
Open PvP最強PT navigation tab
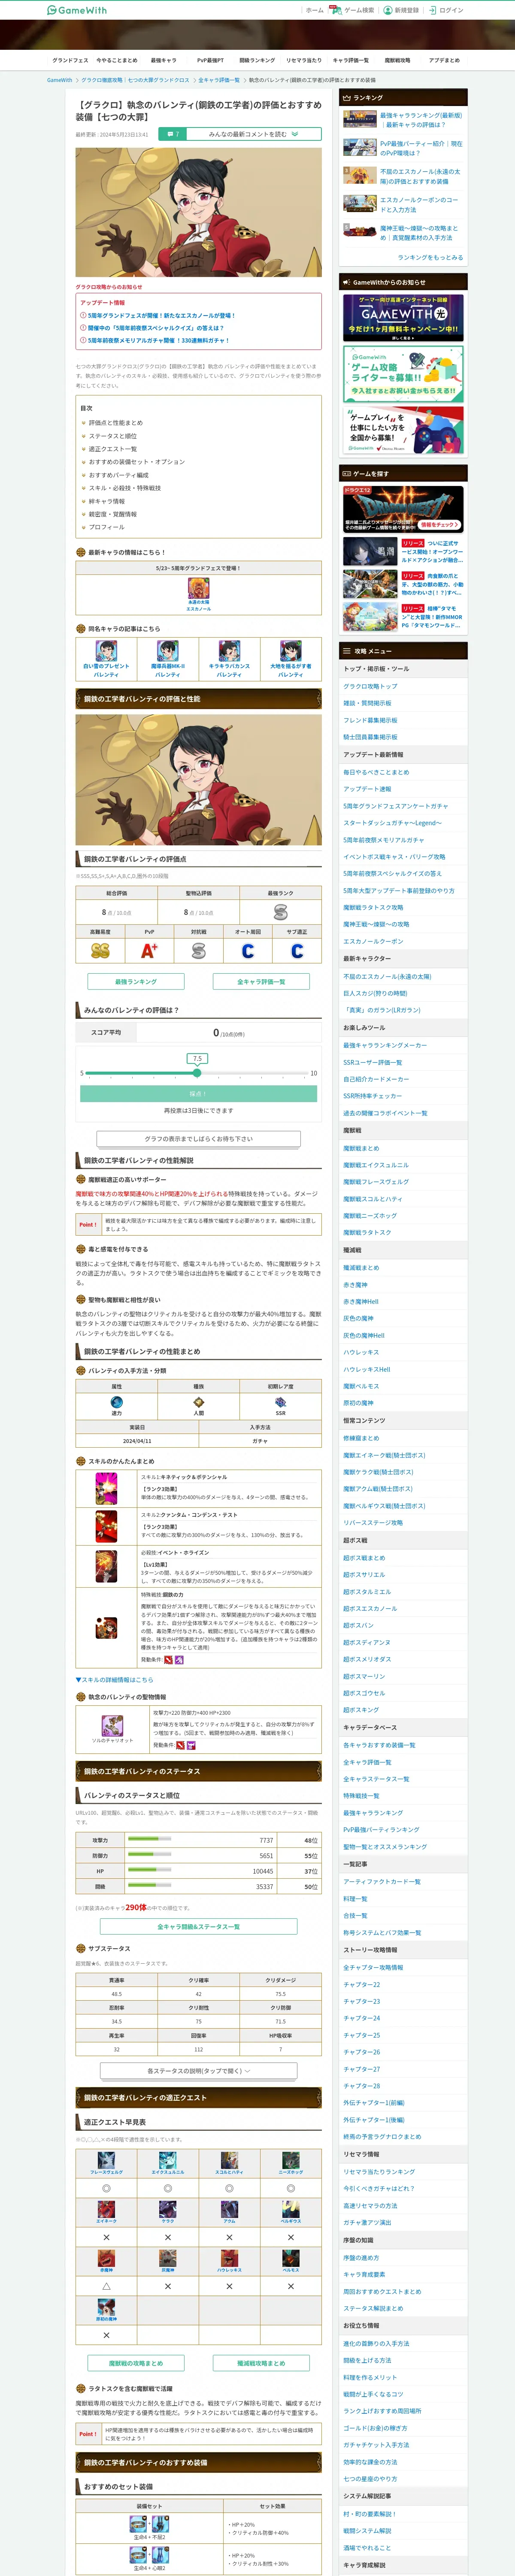click(x=210, y=60)
